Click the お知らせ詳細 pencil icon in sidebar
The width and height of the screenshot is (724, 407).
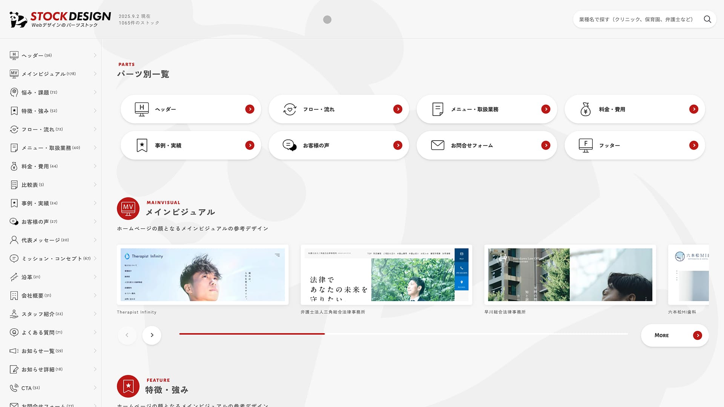(x=14, y=369)
